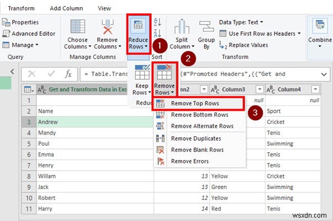Change Data Type: Text dropdown
The height and width of the screenshot is (221, 333).
tap(241, 22)
